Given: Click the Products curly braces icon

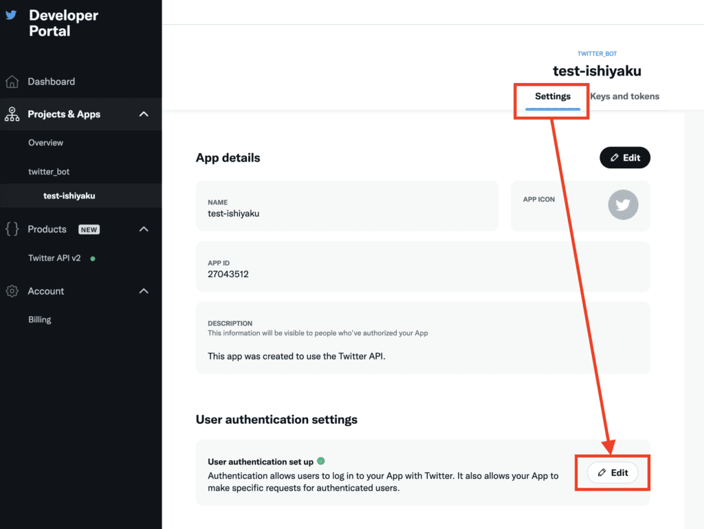Looking at the screenshot, I should point(12,229).
